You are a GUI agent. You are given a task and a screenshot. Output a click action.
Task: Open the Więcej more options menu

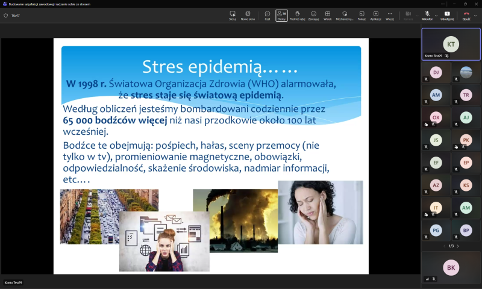coord(390,15)
